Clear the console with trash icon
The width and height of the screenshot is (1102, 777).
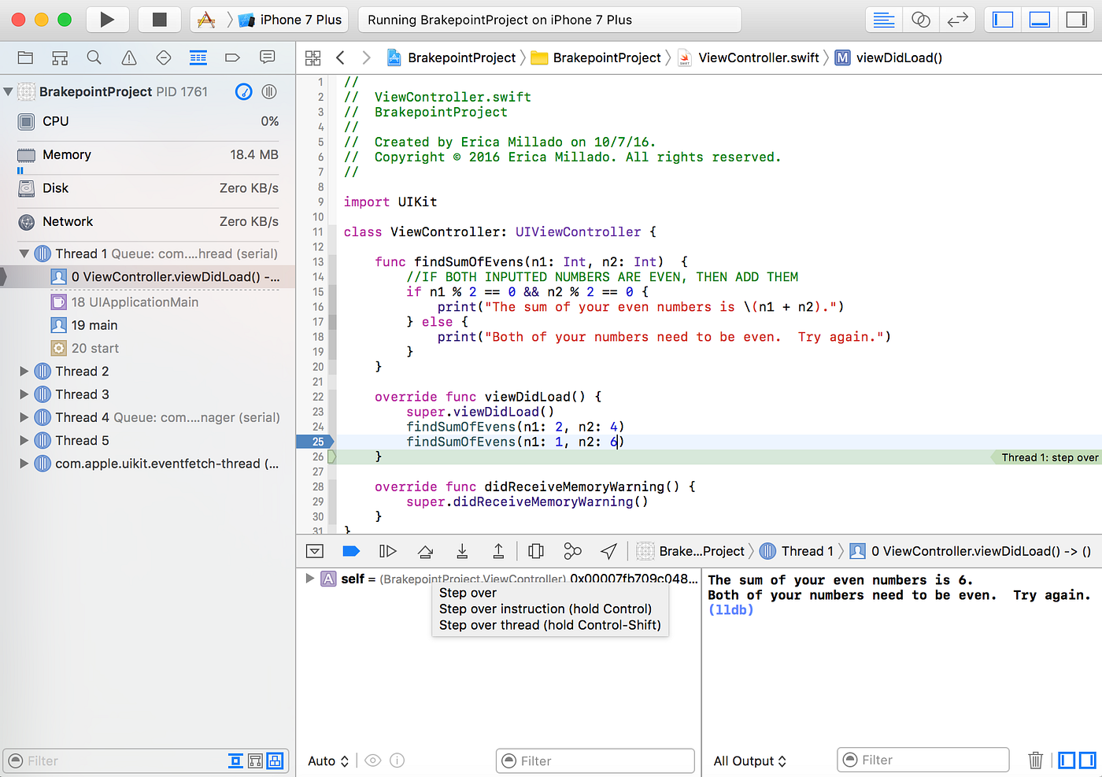pos(1035,760)
